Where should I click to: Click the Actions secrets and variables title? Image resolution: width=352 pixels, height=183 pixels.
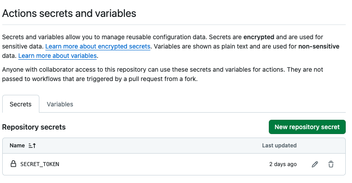tap(69, 13)
